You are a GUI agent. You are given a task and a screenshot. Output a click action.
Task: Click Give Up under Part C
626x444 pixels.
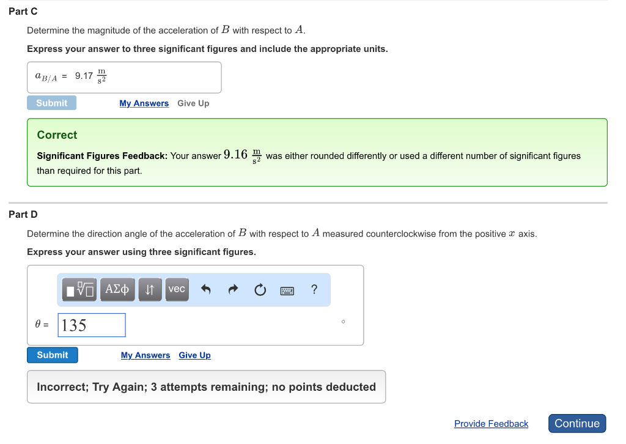coord(193,103)
